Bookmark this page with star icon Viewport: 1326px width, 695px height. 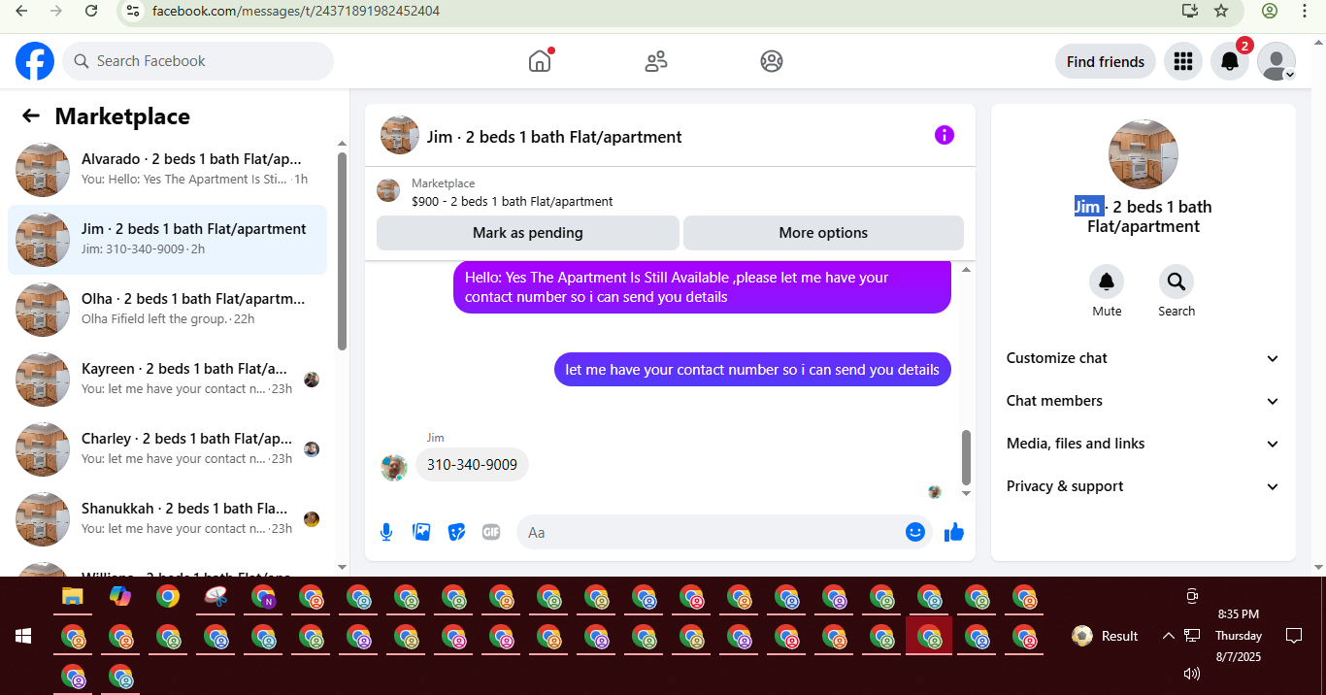[x=1221, y=11]
